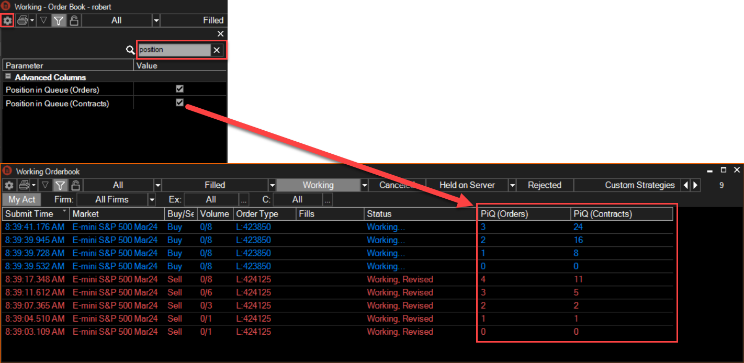
Task: Open the Firm 'All Firms' dropdown
Action: [152, 199]
